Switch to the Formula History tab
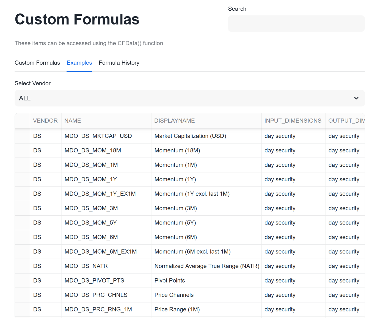Screen dimensions: 377x318 (x=119, y=63)
